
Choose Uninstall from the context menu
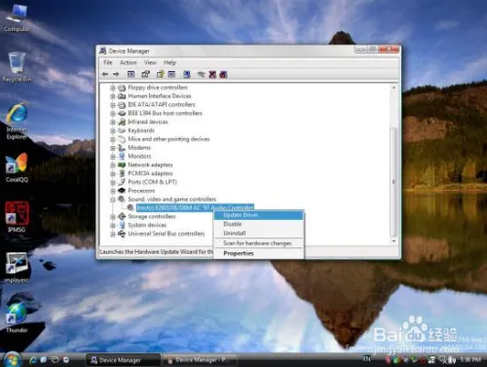258,233
